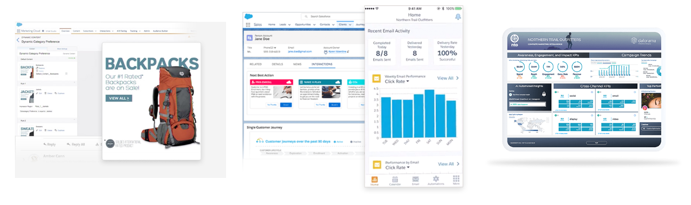Open the A/B Testing menu in Marketing Cloud
Image resolution: width=691 pixels, height=205 pixels.
(122, 31)
